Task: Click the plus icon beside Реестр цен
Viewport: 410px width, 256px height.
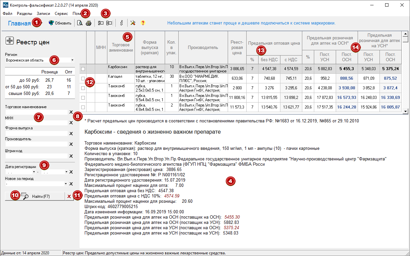Action: 10,41
